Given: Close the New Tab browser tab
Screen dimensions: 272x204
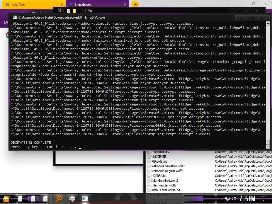Looking at the screenshot, I should coord(62,5).
